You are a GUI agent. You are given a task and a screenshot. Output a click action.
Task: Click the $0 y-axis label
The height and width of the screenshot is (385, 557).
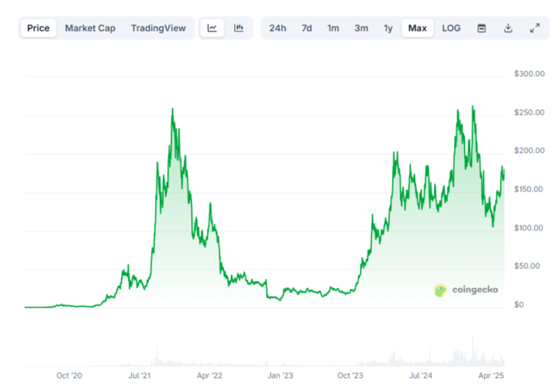tap(519, 305)
